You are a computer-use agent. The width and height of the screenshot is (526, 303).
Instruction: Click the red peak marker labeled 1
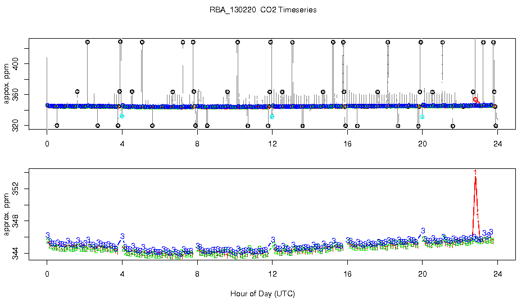pos(475,172)
